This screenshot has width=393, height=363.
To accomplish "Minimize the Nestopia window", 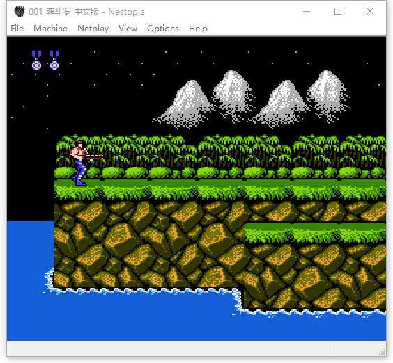I will [x=307, y=11].
